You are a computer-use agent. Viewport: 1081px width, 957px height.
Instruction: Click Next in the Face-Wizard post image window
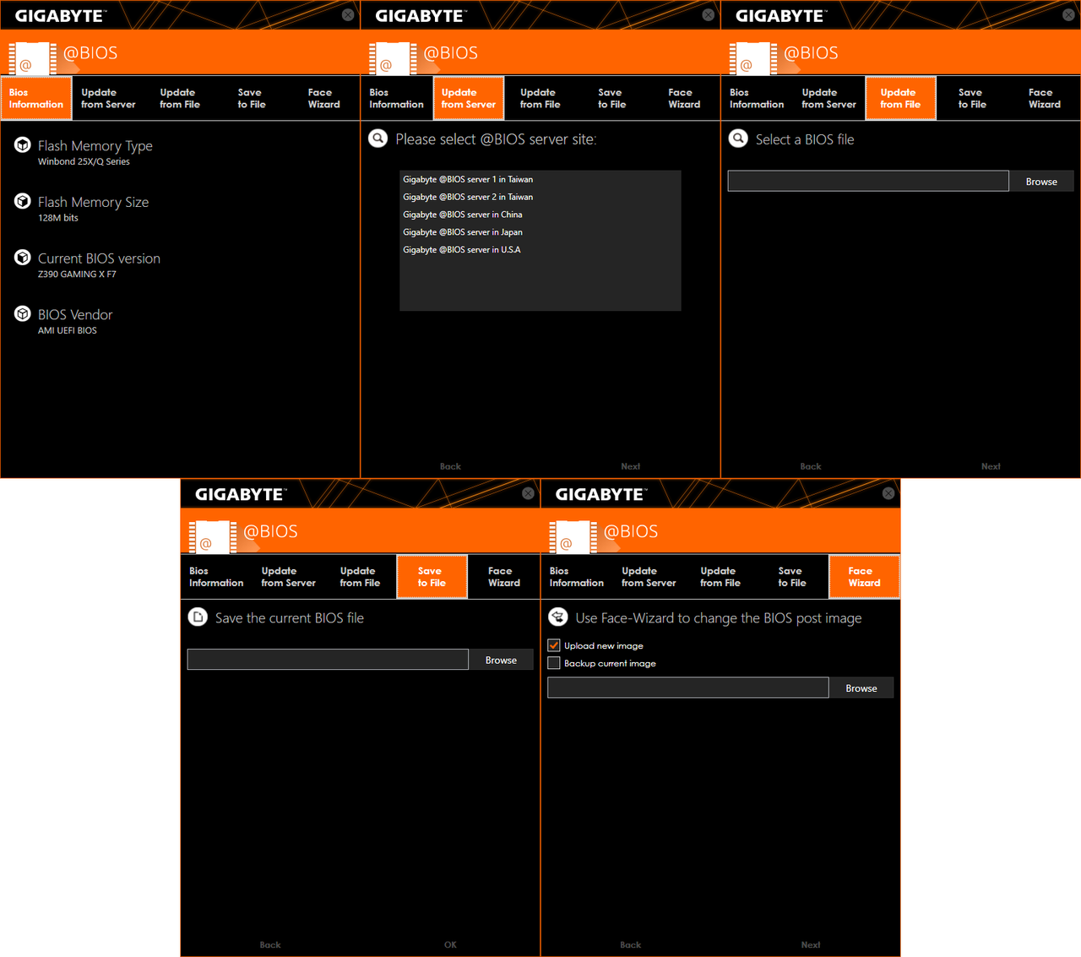click(811, 945)
